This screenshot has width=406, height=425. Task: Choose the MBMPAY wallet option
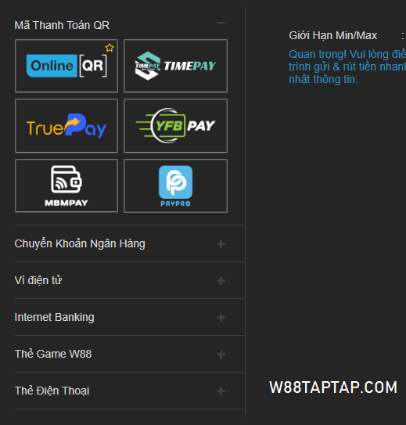click(x=66, y=185)
